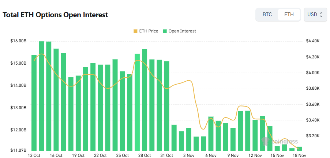
Task: Toggle the ETH Price series label
Action: 148,31
